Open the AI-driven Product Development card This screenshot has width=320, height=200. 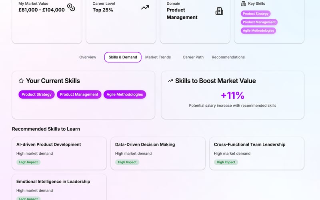(x=59, y=153)
